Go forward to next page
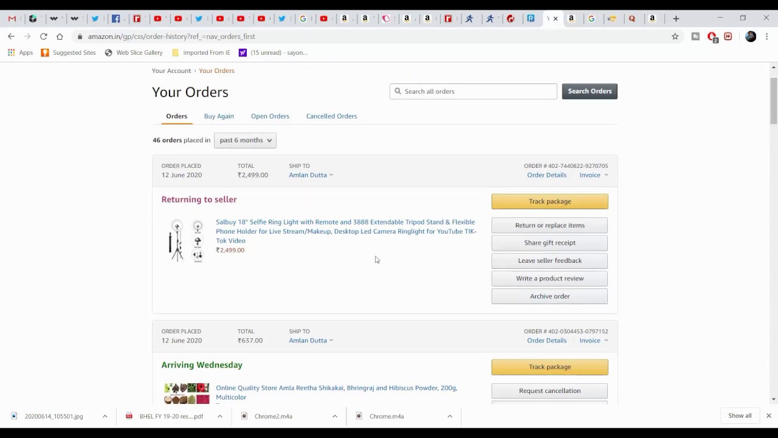The height and width of the screenshot is (438, 778). click(x=27, y=36)
